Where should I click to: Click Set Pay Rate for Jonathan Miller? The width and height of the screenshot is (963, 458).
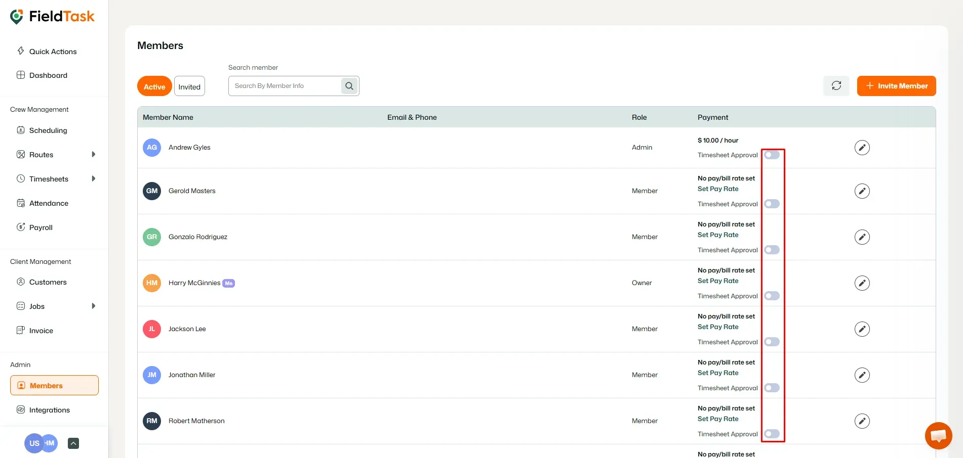tap(718, 373)
